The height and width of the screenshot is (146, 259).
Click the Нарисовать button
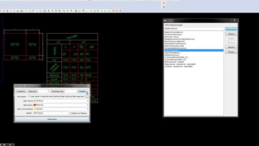click(52, 119)
